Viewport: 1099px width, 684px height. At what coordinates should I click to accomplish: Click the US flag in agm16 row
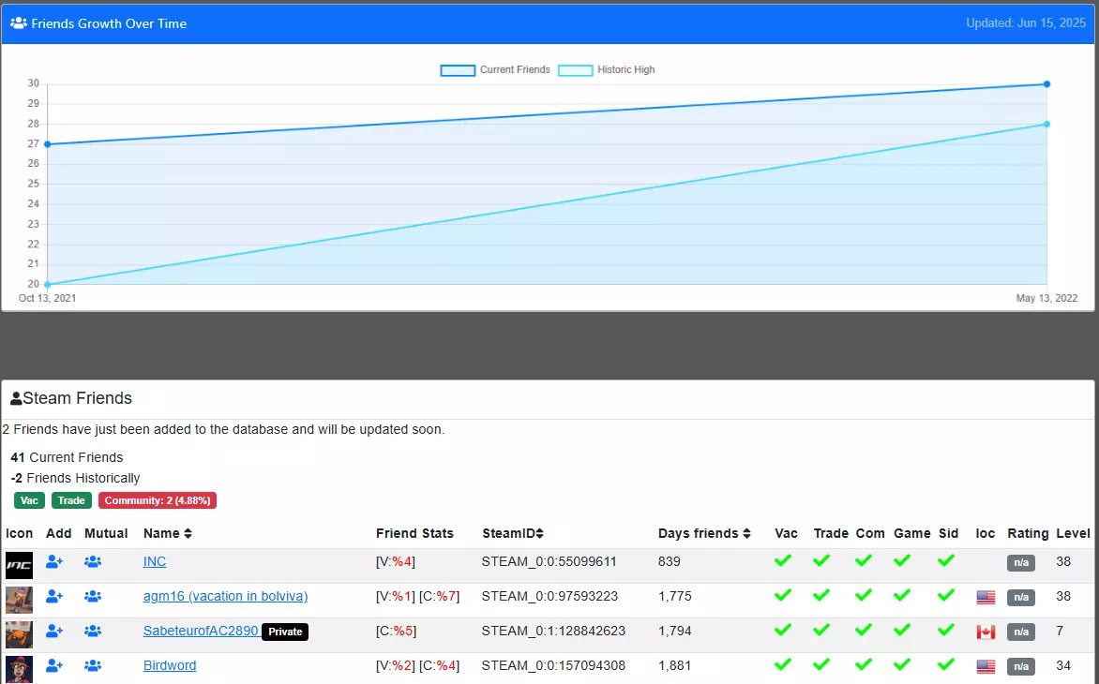click(986, 597)
